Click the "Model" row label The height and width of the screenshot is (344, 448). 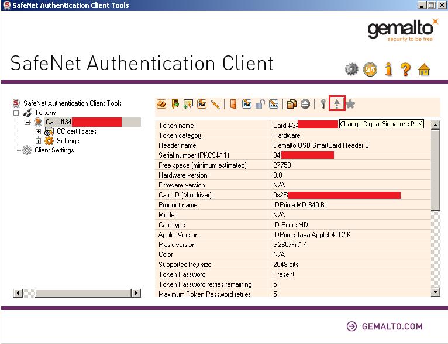[167, 215]
